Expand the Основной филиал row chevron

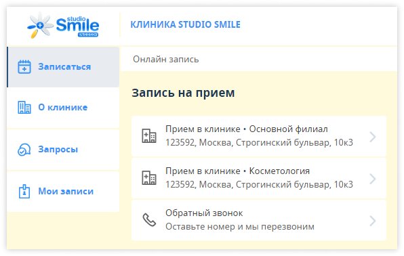coord(373,137)
